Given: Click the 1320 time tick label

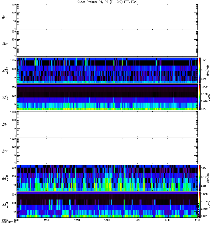Looking at the screenshot, I should click(137, 220).
